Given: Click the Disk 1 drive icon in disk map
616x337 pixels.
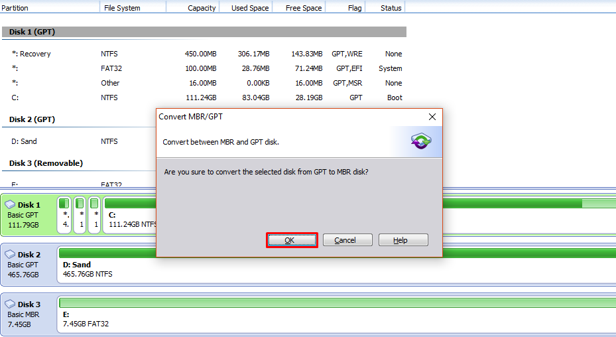Looking at the screenshot, I should [x=10, y=205].
